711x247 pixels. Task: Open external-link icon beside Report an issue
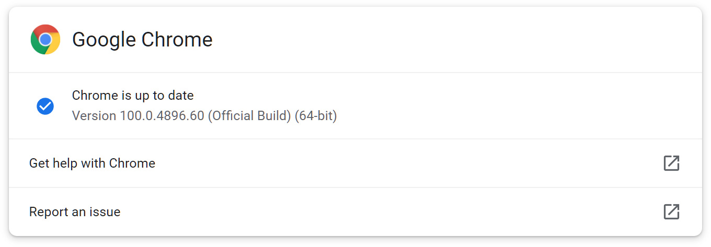671,211
